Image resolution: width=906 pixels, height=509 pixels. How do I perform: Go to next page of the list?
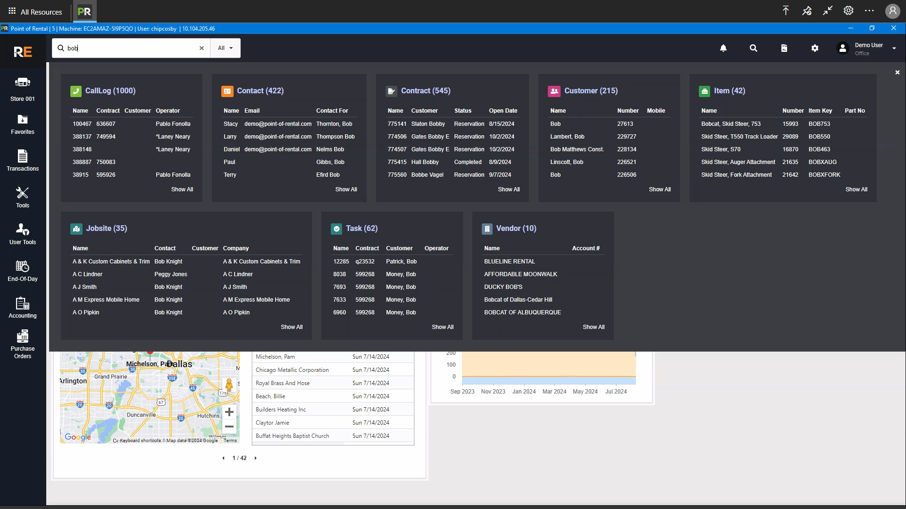[x=256, y=458]
